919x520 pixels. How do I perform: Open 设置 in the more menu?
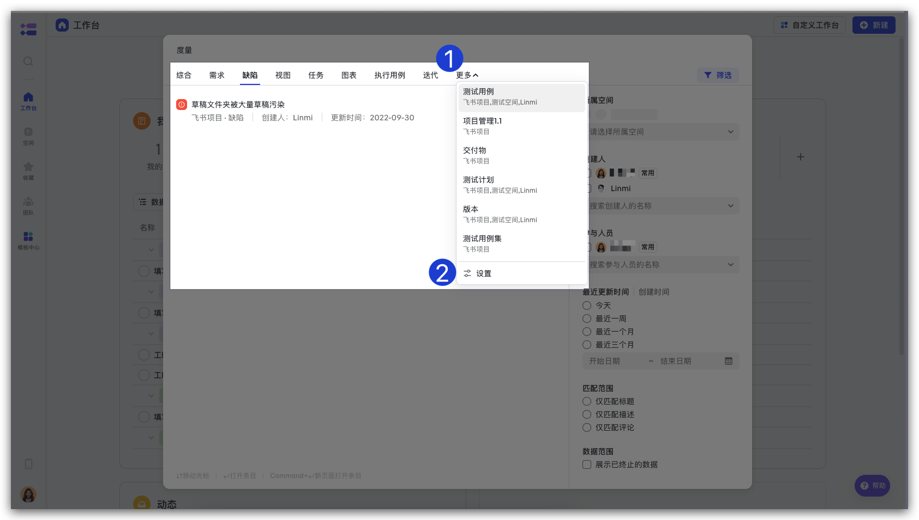click(x=522, y=273)
